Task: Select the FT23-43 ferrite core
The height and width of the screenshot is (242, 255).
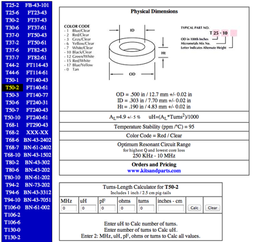Action: (37, 13)
